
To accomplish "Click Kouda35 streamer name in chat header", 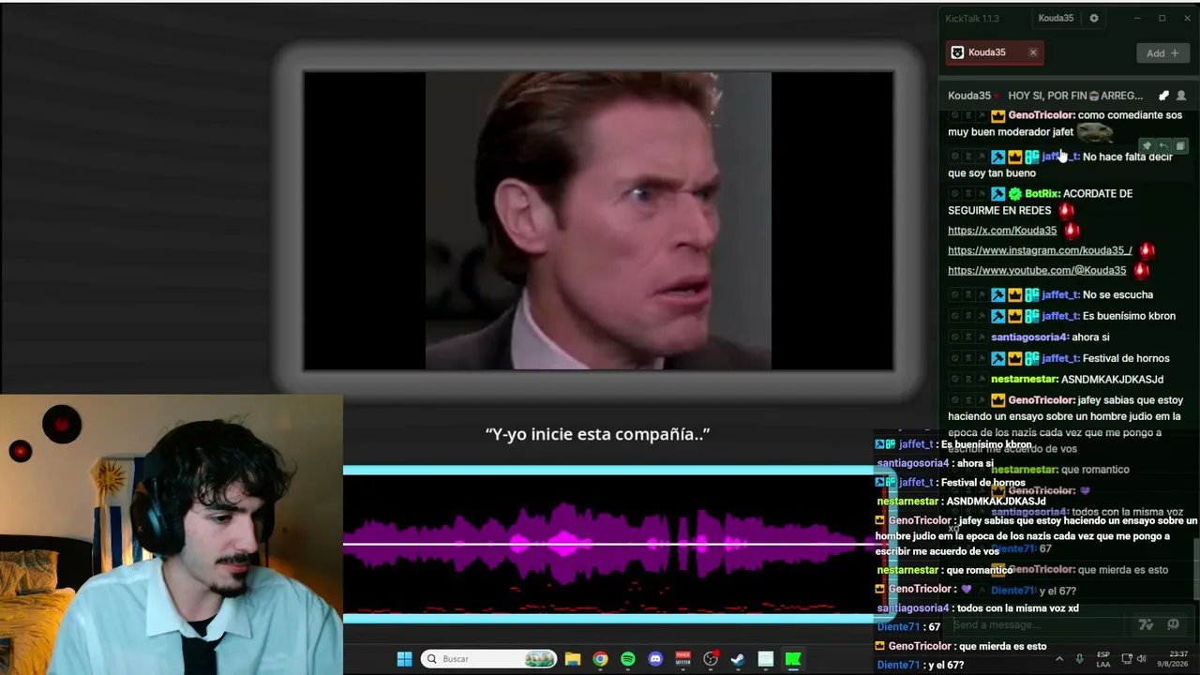I will [x=969, y=96].
